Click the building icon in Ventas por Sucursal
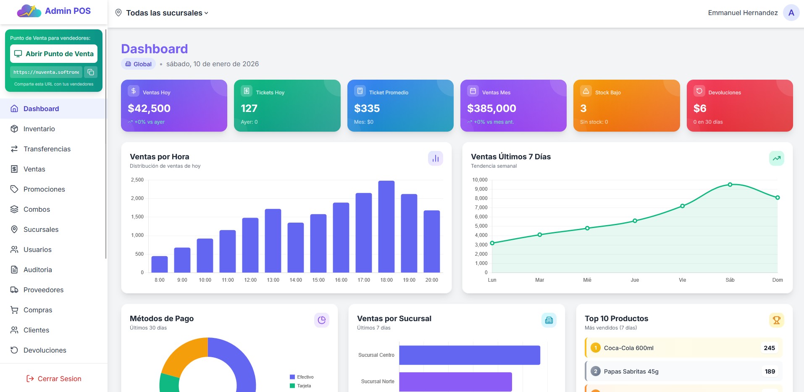 click(x=549, y=320)
